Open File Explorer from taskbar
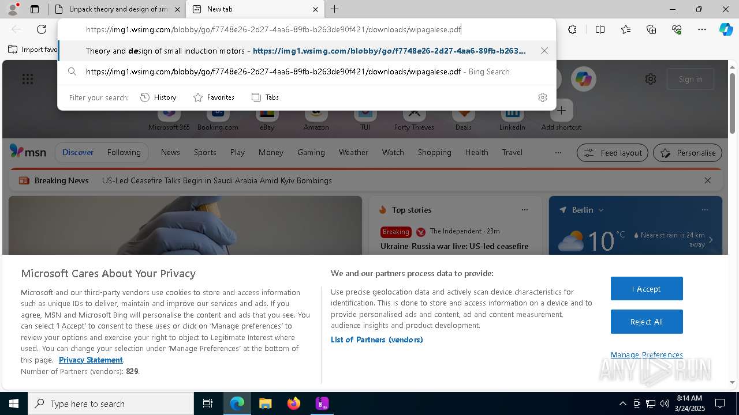Screen dimensions: 739x415 click(x=265, y=403)
